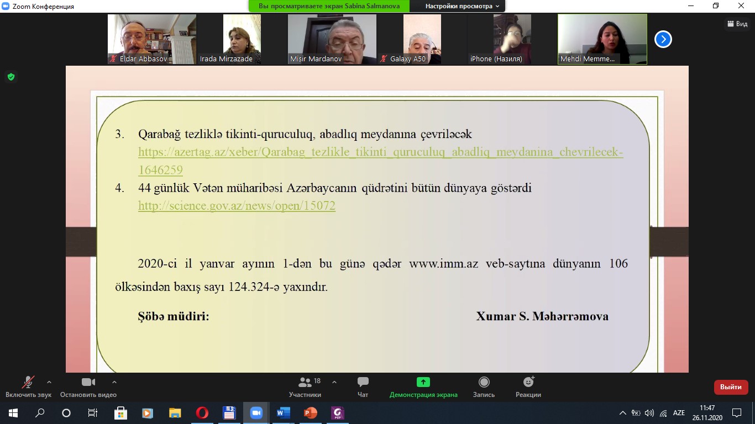Show next participants with blue arrow

663,39
